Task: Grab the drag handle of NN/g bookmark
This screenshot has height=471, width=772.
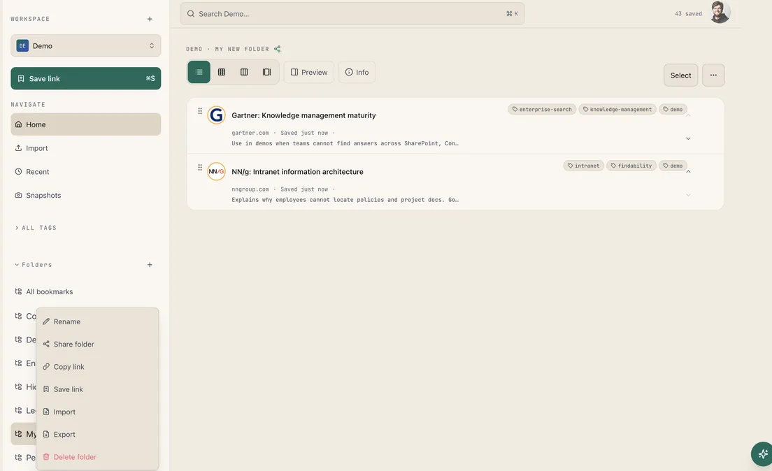Action: click(x=200, y=167)
